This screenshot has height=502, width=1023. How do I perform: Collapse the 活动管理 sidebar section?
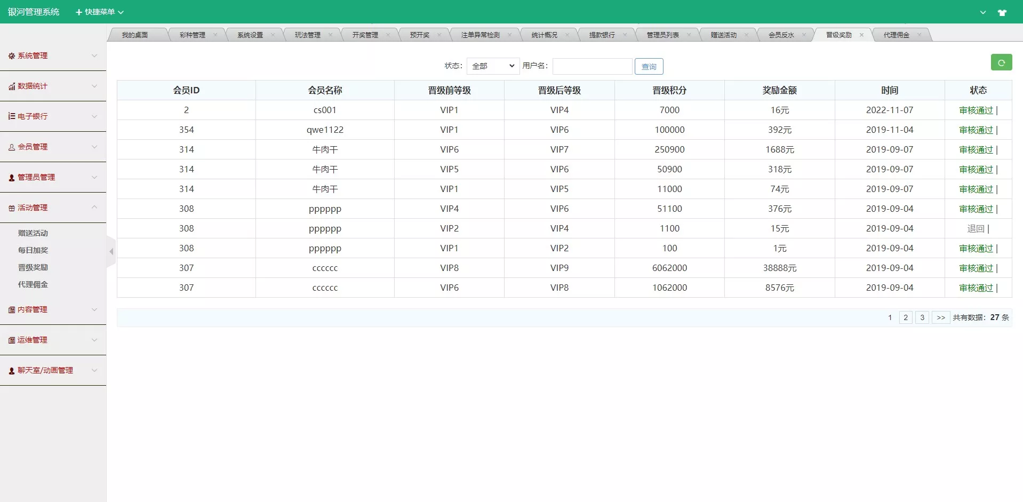pyautogui.click(x=94, y=208)
